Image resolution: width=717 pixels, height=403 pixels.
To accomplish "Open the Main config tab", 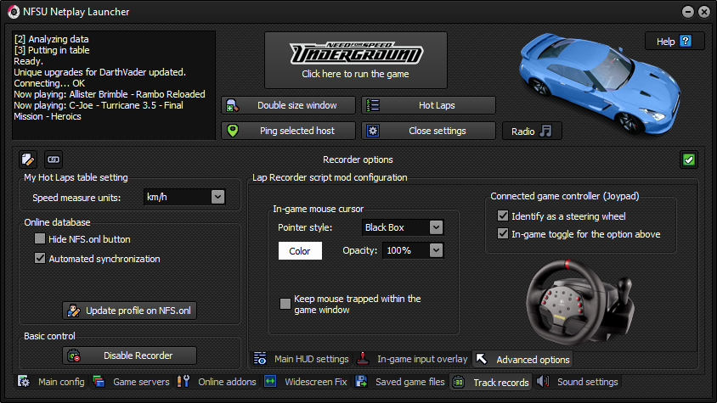I will 51,382.
